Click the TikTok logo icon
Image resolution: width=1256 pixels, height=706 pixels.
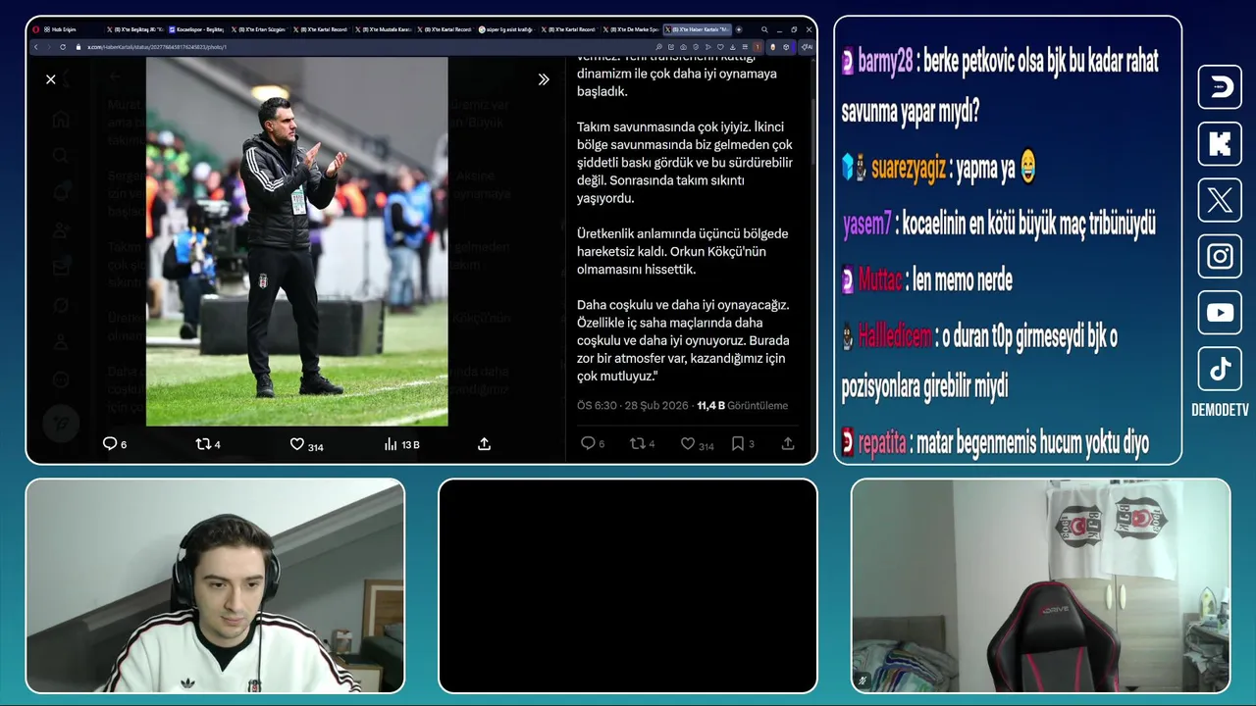[x=1220, y=369]
